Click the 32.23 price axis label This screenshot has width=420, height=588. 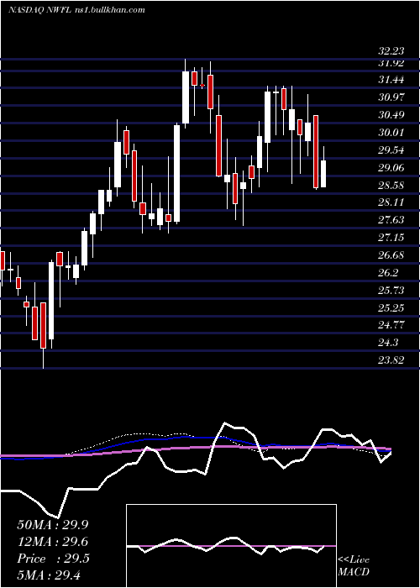391,53
